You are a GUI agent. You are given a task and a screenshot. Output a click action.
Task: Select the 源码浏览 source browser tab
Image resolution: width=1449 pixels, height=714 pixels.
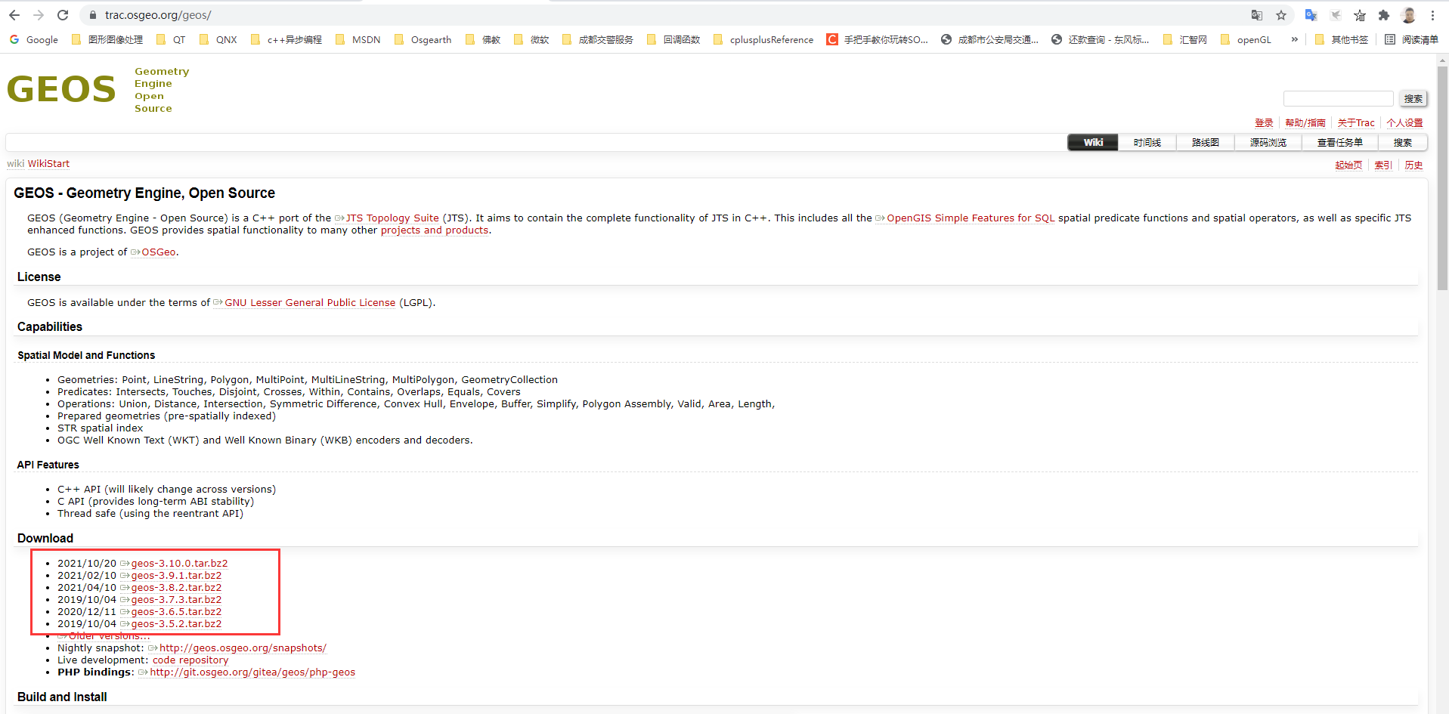click(1268, 143)
